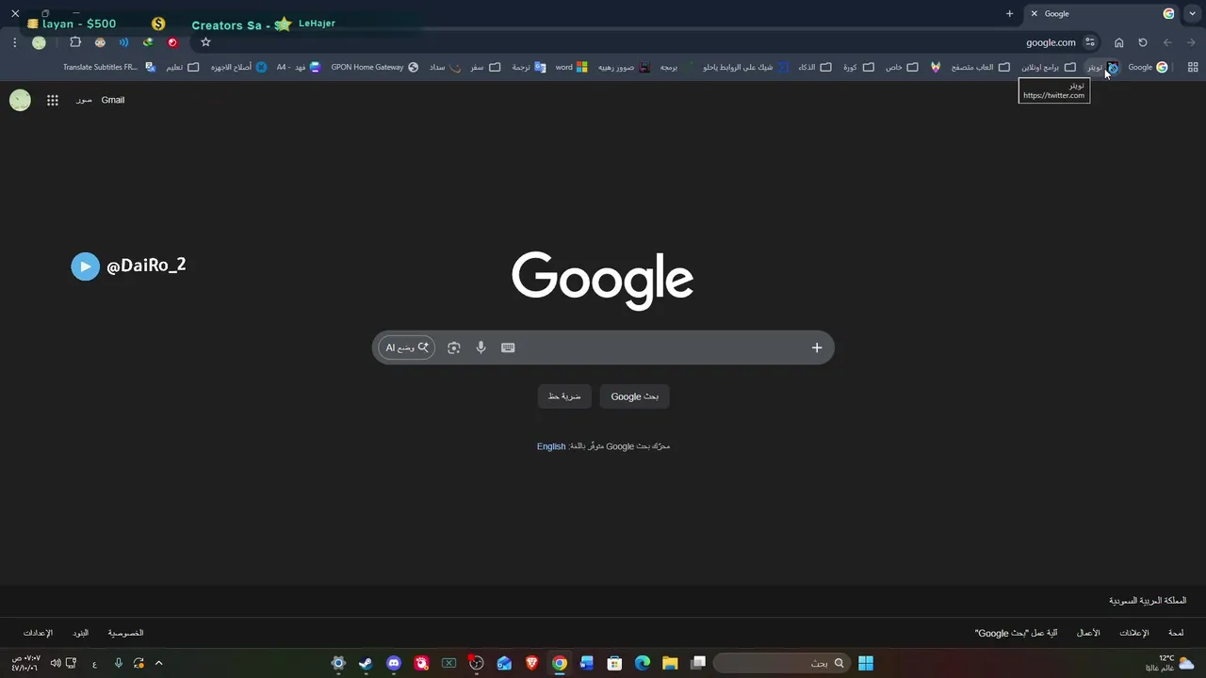The width and height of the screenshot is (1206, 678).
Task: Open Microsoft Edge from taskbar
Action: [643, 663]
